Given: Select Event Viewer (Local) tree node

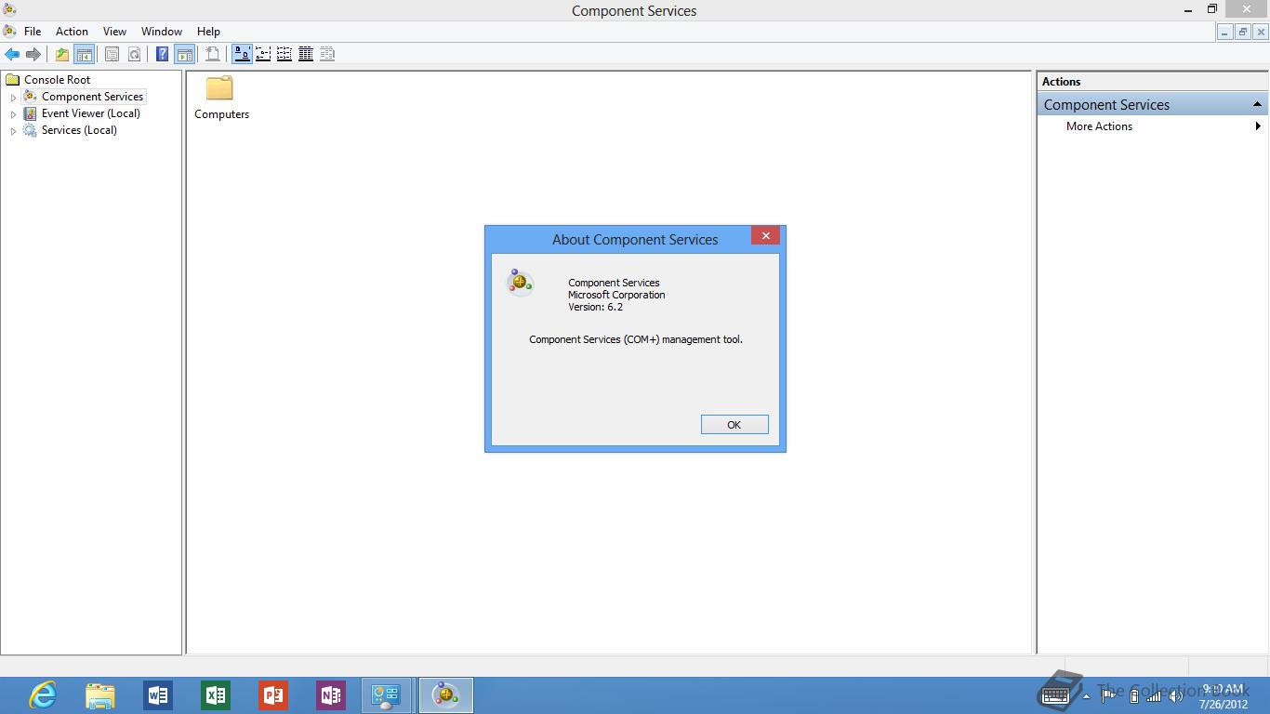Looking at the screenshot, I should coord(90,113).
